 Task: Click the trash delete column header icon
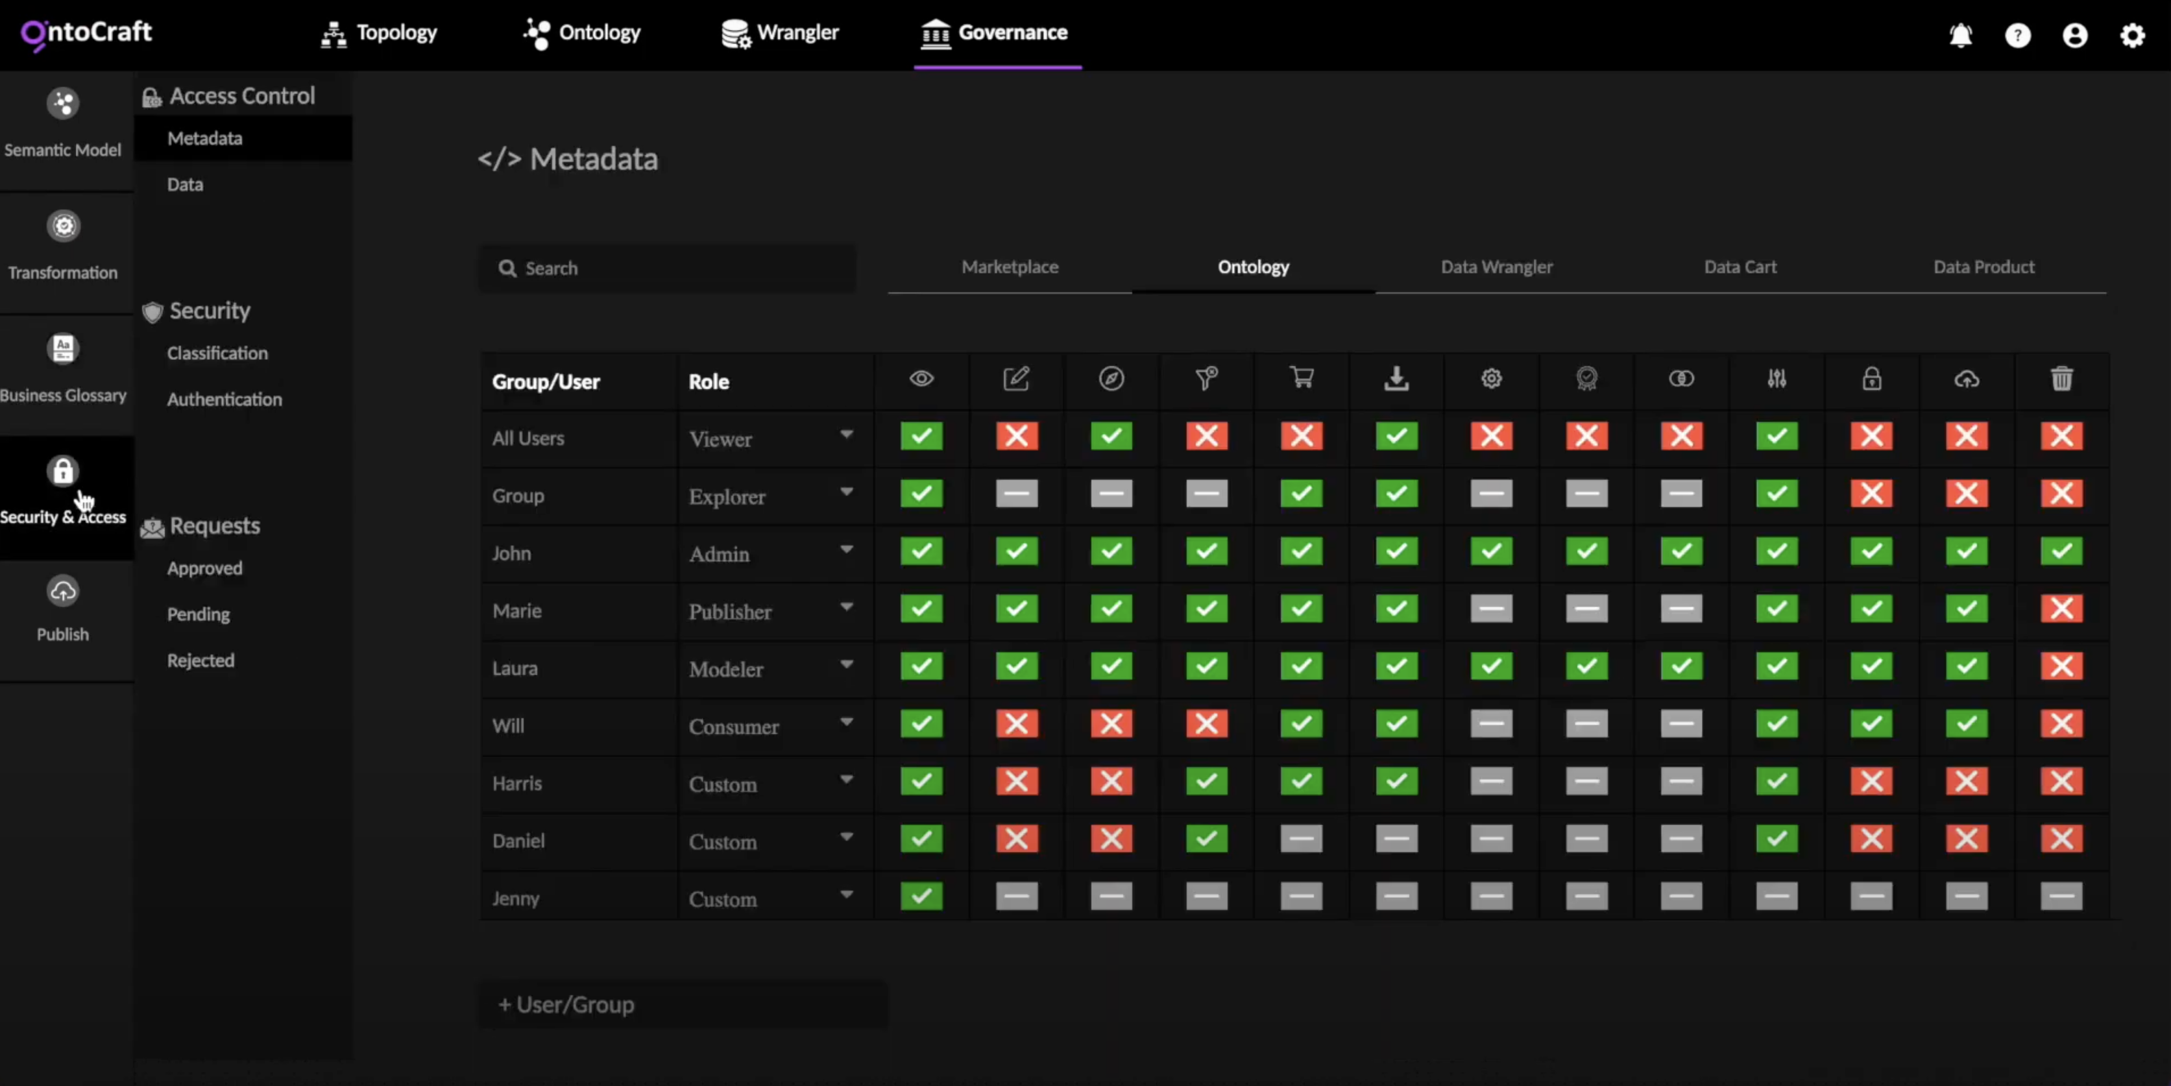click(x=2061, y=378)
